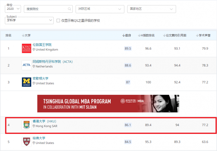Click the total score 89.5 cell
Viewport: 217px width, 151px height.
128,49
